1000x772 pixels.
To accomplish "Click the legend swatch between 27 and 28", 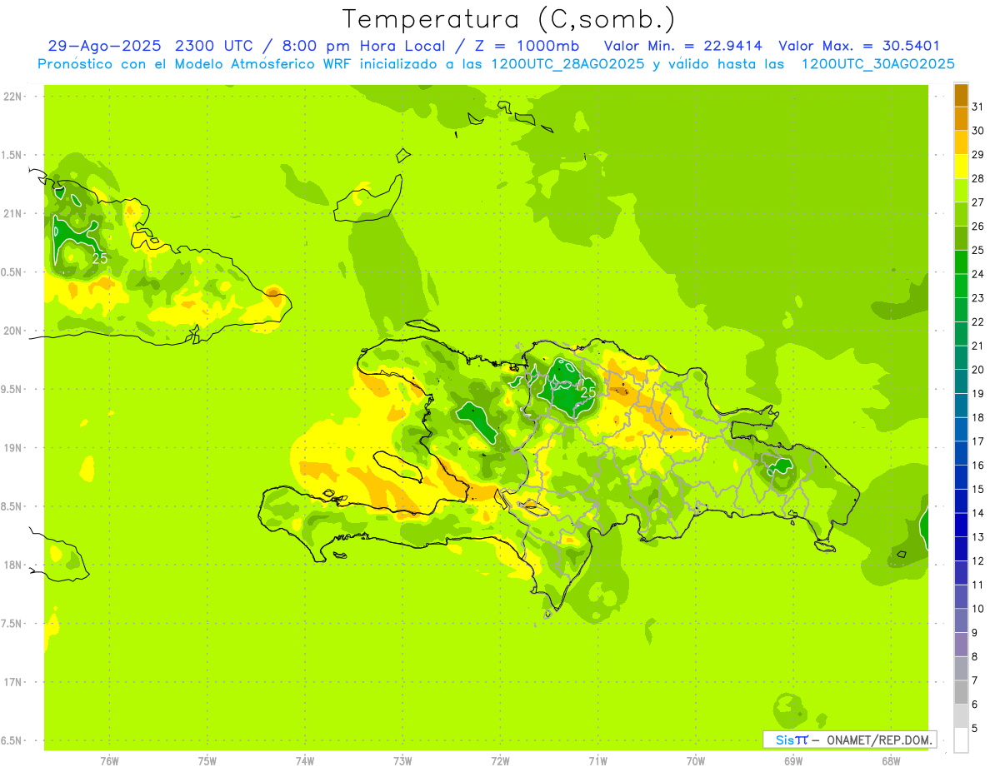I will point(961,190).
